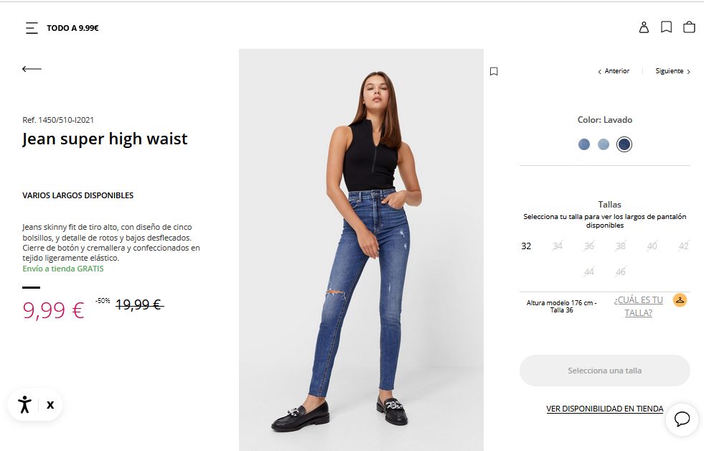Go to Siguiente product

[x=672, y=71]
